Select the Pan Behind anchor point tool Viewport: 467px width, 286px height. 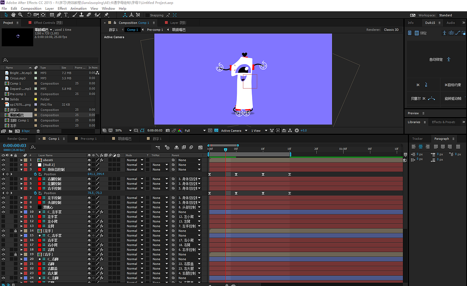tap(43, 15)
